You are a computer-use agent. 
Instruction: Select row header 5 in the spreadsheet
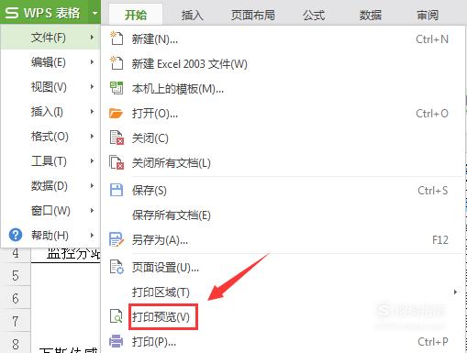click(x=16, y=275)
